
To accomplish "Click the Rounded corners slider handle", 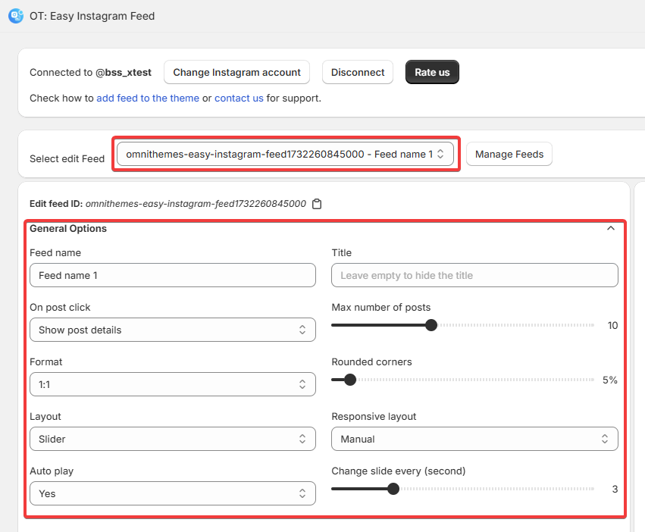I will click(x=350, y=380).
